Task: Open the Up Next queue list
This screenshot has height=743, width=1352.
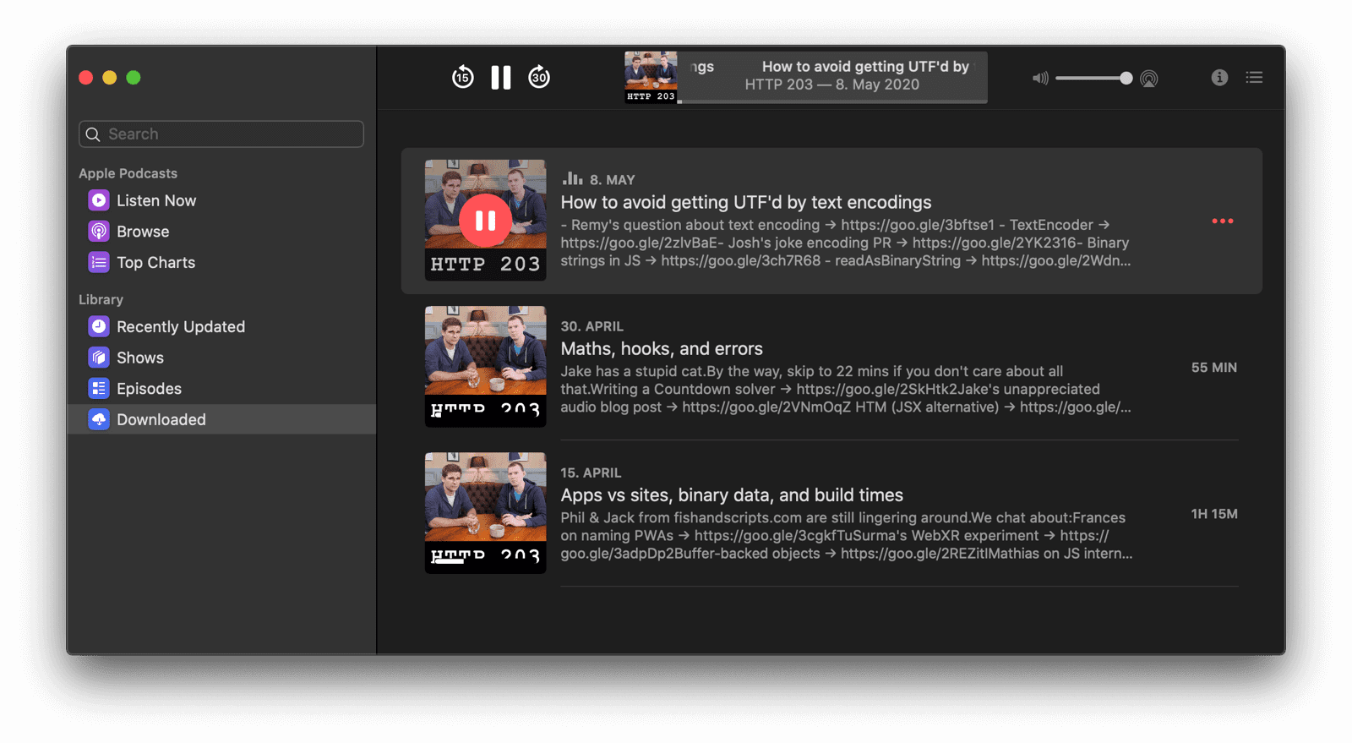Action: click(x=1254, y=78)
